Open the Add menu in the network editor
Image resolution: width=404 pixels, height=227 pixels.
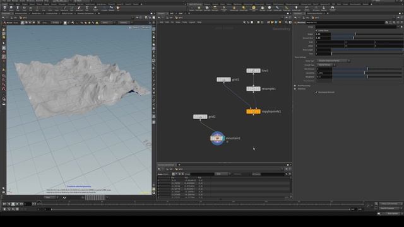162,23
